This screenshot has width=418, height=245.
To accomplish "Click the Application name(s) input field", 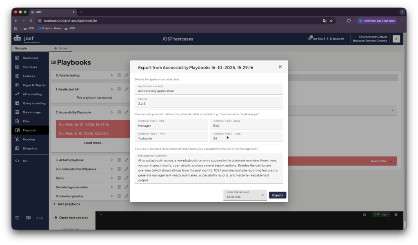I will point(209,91).
